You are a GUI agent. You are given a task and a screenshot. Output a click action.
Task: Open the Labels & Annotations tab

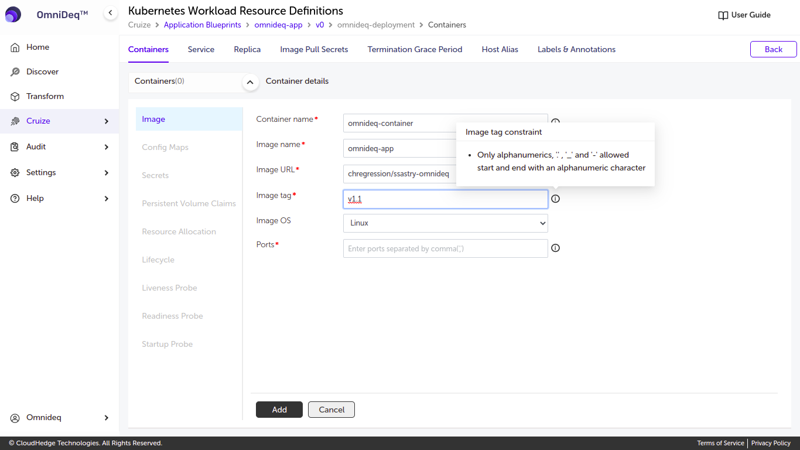(x=576, y=50)
